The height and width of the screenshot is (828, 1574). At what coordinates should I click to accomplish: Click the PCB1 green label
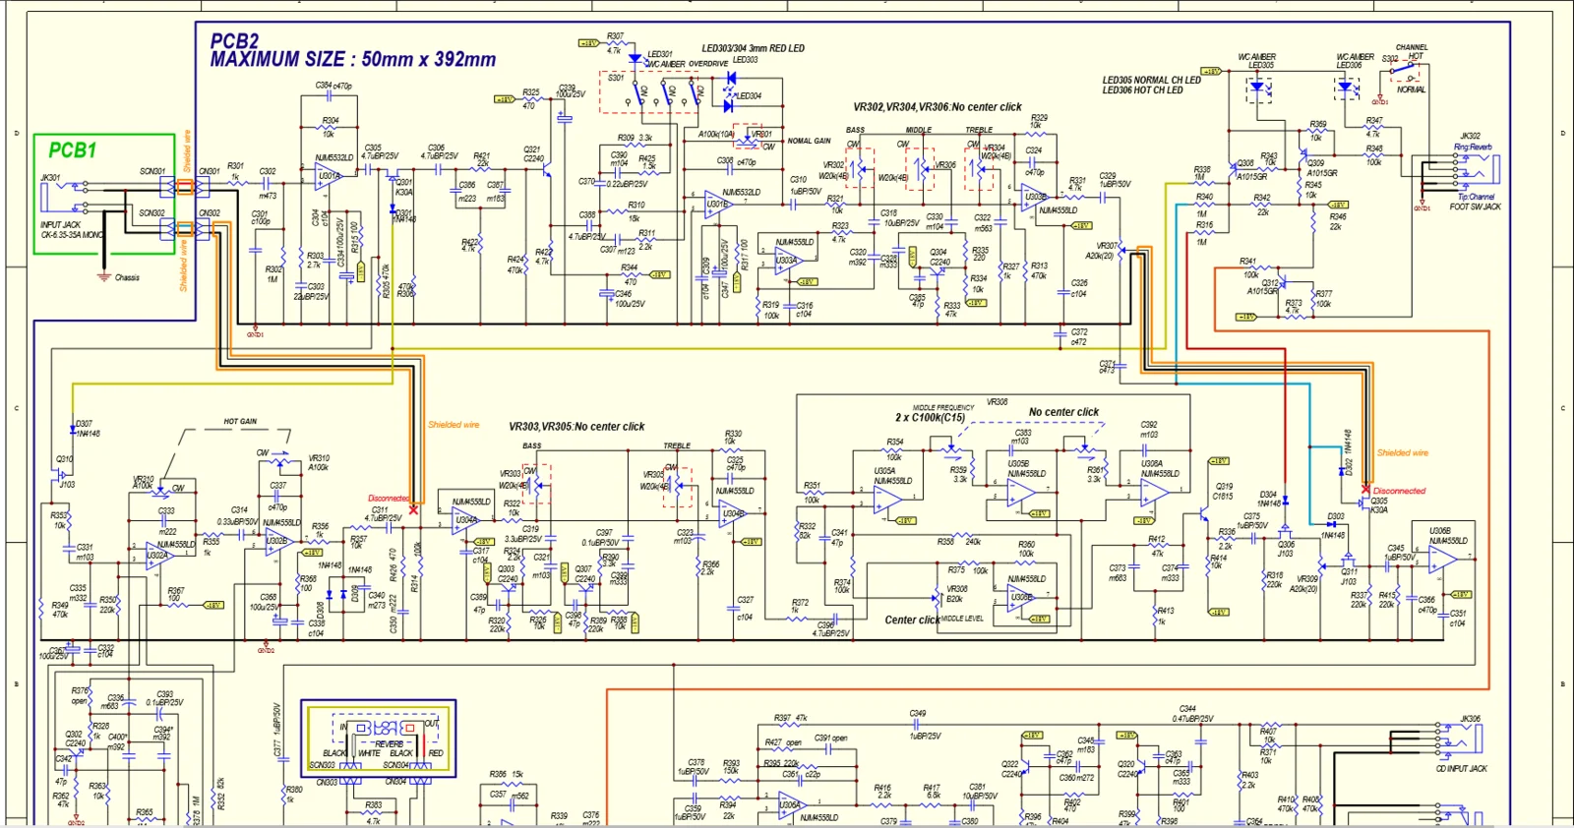[x=73, y=150]
